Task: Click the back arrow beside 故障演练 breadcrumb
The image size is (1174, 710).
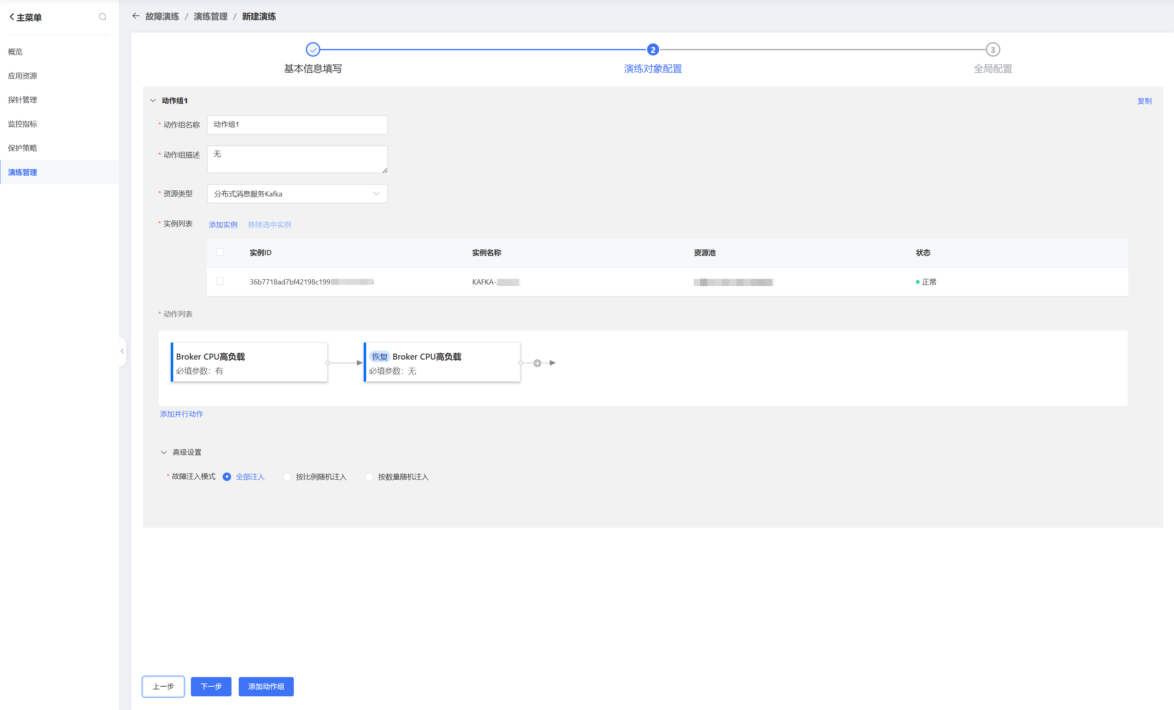Action: point(136,16)
